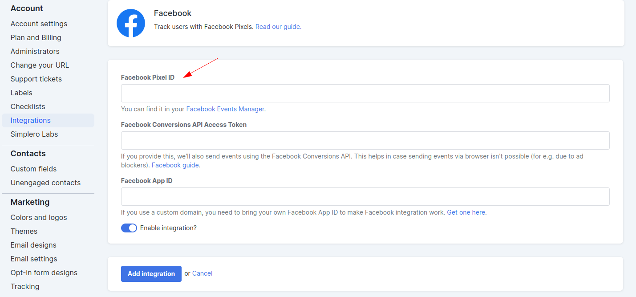Open Support tickets
Image resolution: width=636 pixels, height=297 pixels.
(x=36, y=79)
